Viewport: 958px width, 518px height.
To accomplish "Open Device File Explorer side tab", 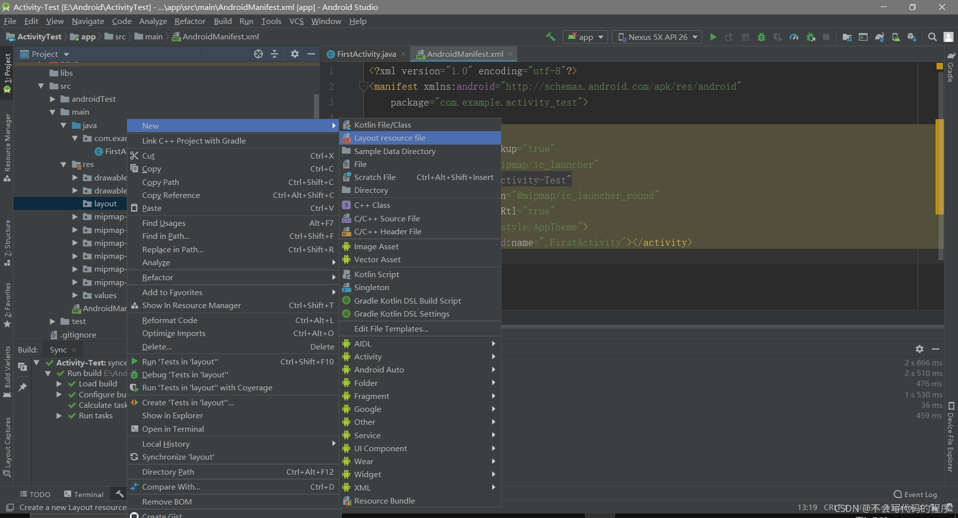I will pyautogui.click(x=951, y=438).
